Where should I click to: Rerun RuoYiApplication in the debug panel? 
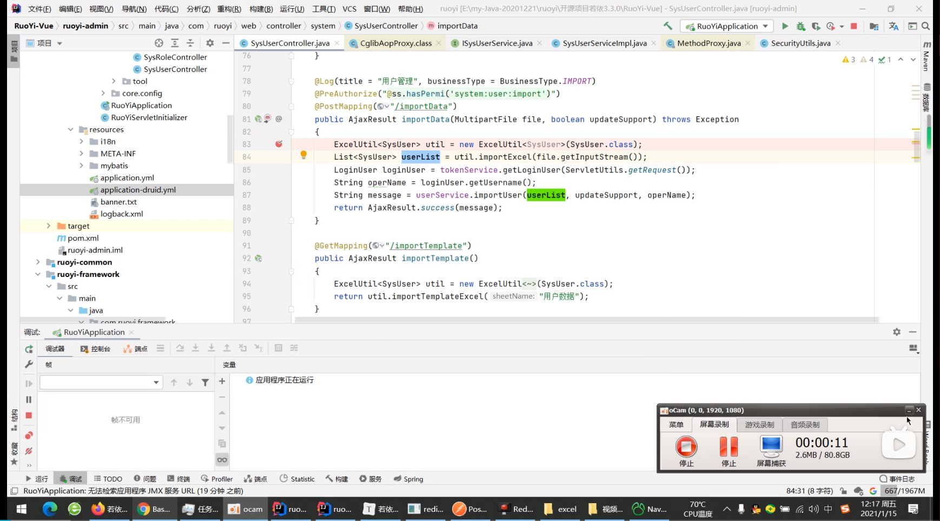tap(29, 349)
